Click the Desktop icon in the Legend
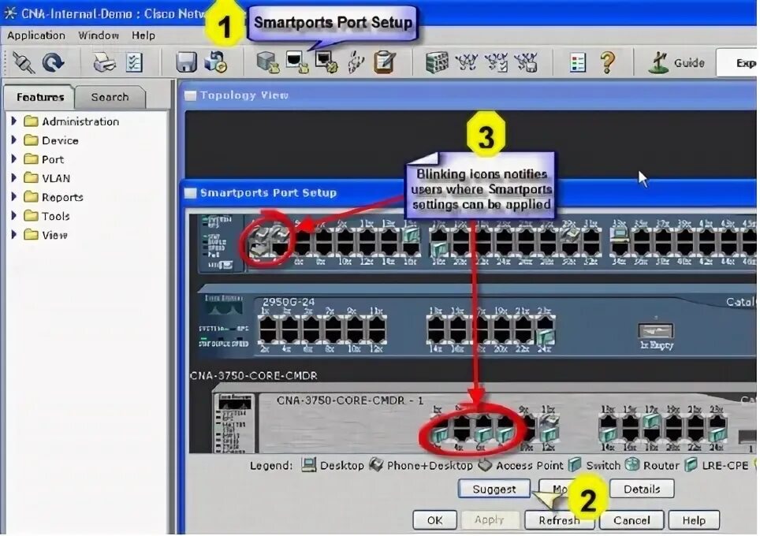Screen dimensions: 760x536 pyautogui.click(x=308, y=465)
